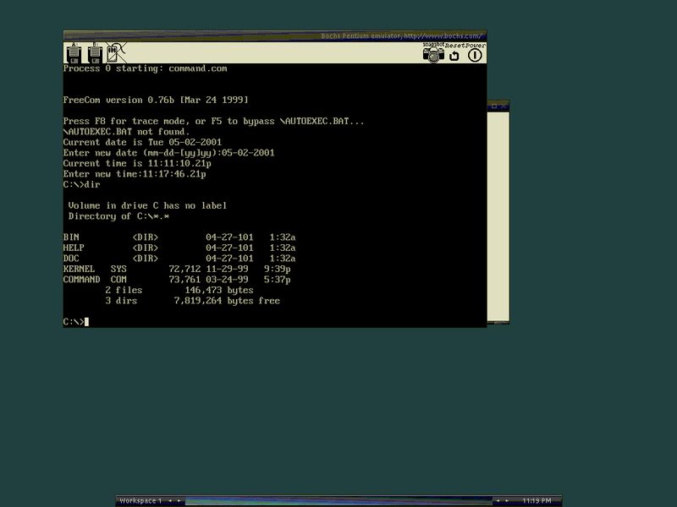677x507 pixels.
Task: Click the Reset icon in Bochs toolbar
Action: coord(454,55)
